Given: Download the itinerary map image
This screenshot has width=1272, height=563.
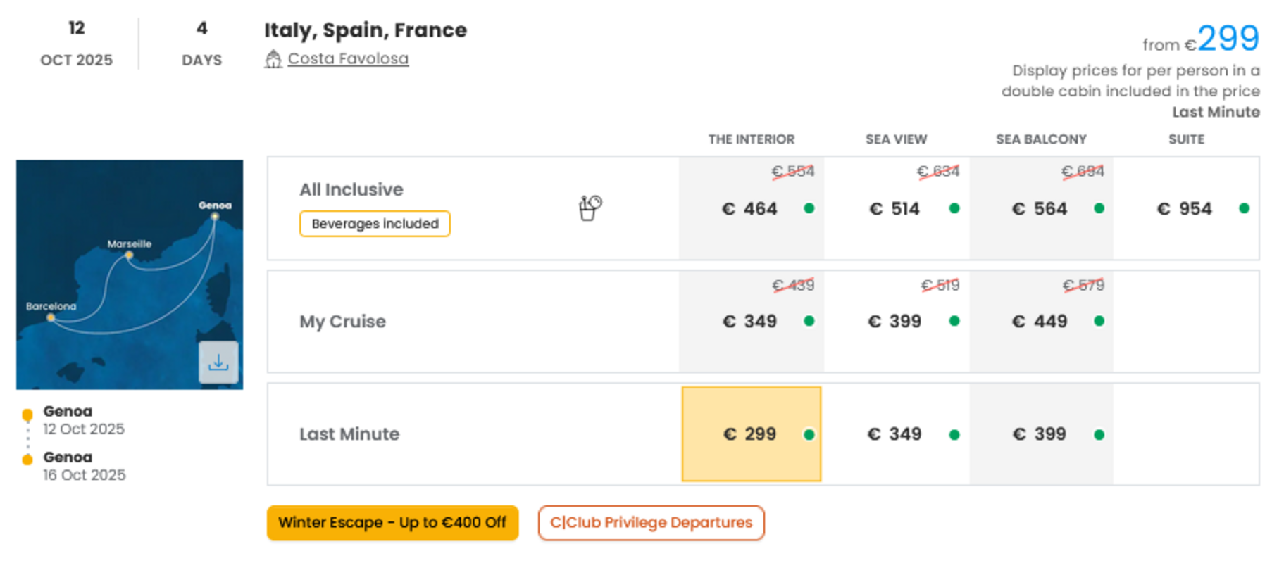Looking at the screenshot, I should 218,362.
